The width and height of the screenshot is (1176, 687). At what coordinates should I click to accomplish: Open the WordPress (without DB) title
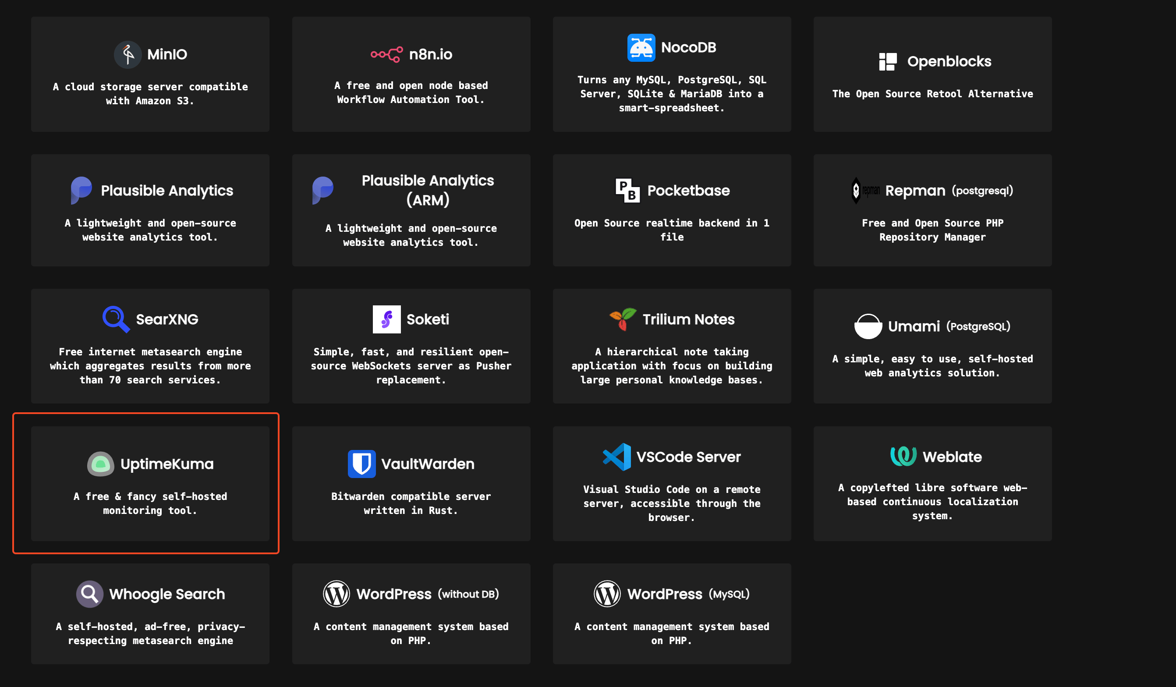427,594
